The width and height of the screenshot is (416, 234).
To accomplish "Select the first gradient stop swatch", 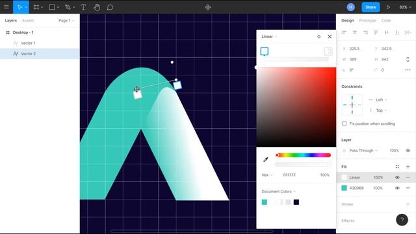I will click(265, 51).
